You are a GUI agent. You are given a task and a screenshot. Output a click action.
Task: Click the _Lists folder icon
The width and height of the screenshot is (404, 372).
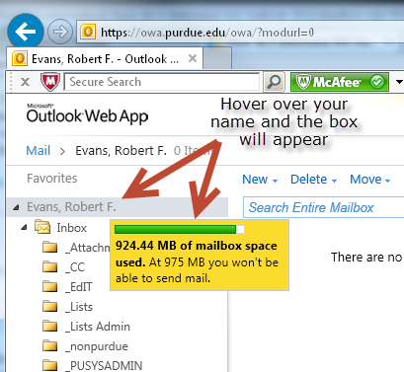[x=50, y=306]
